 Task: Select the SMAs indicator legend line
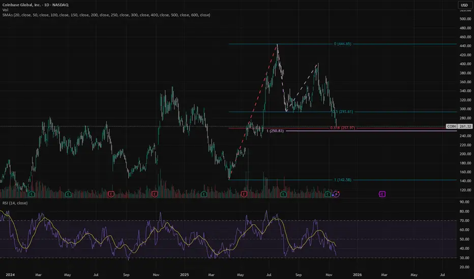click(x=106, y=15)
